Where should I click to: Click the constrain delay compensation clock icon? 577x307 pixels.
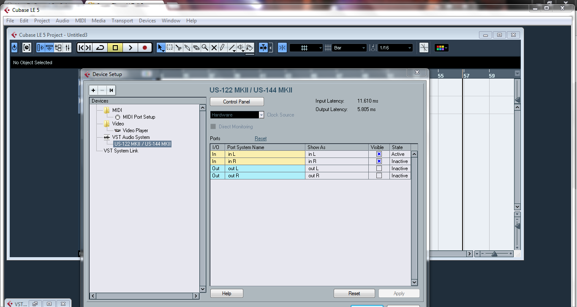click(27, 48)
